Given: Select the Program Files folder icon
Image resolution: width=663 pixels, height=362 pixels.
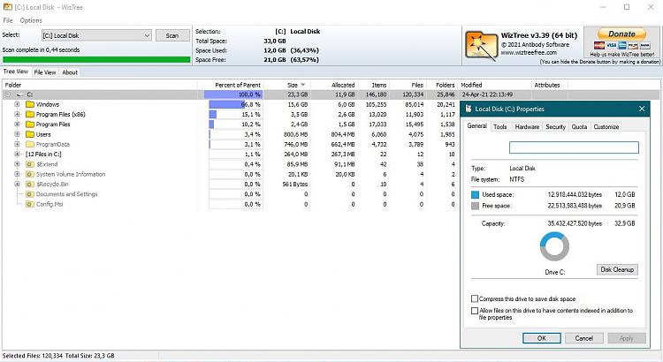Looking at the screenshot, I should point(29,124).
